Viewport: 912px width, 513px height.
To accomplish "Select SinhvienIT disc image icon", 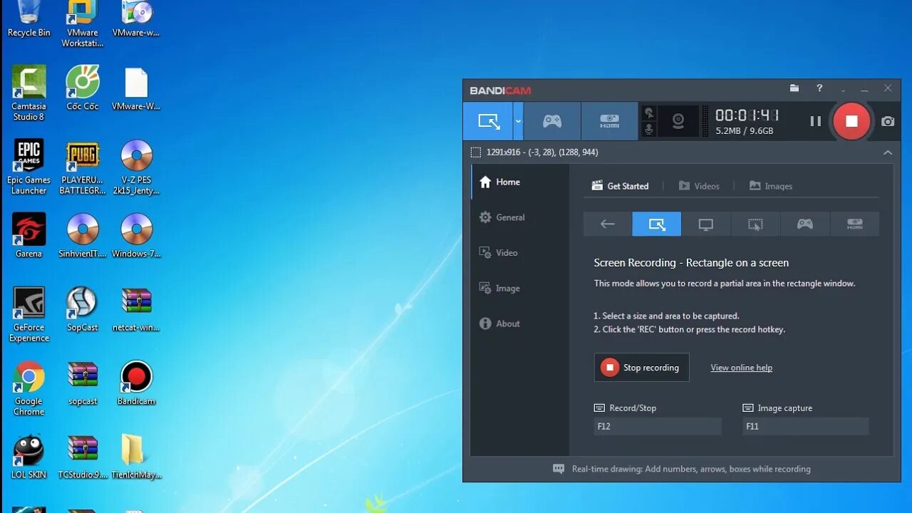I will [83, 235].
